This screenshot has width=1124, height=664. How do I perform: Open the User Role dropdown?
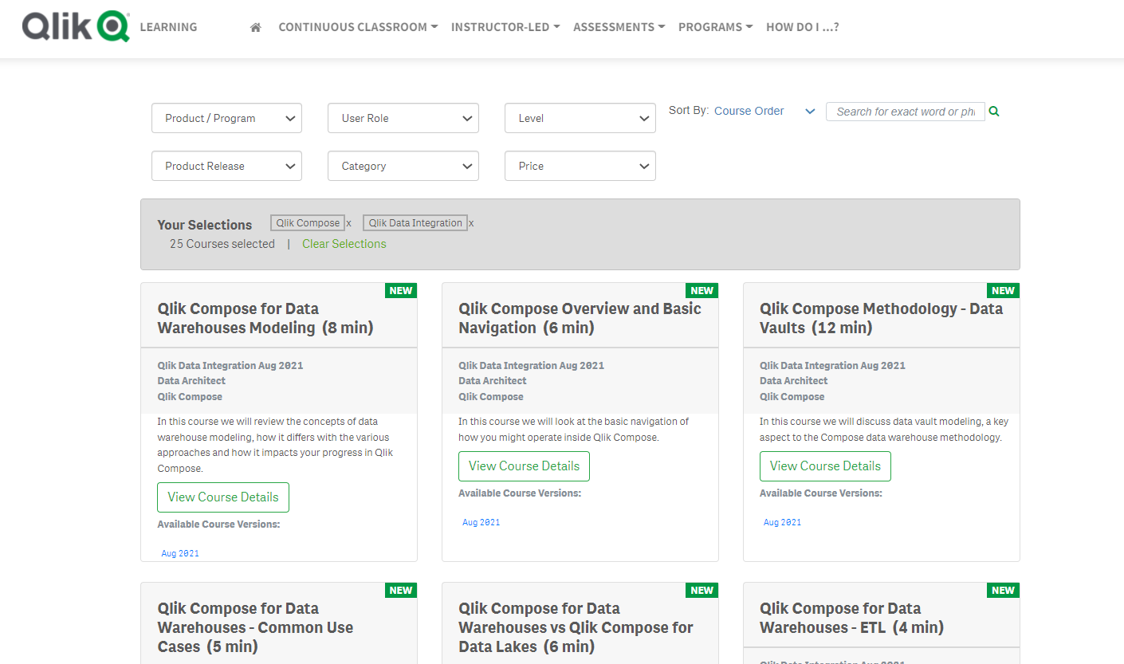point(403,118)
